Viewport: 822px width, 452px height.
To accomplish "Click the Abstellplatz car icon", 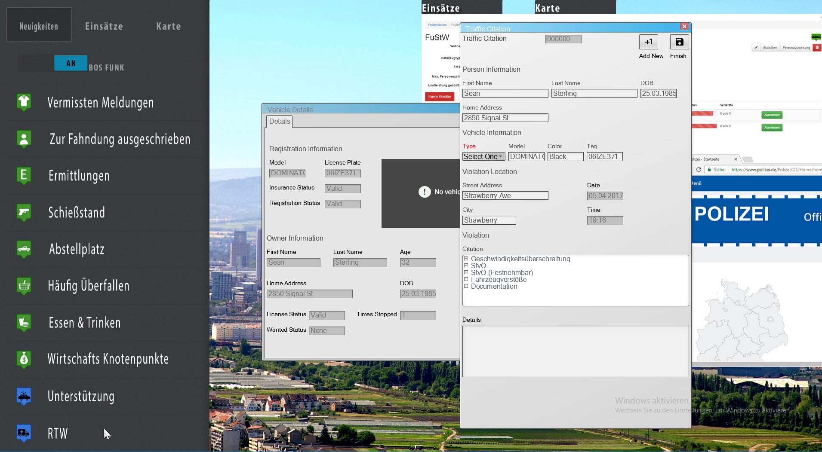I will 24,249.
